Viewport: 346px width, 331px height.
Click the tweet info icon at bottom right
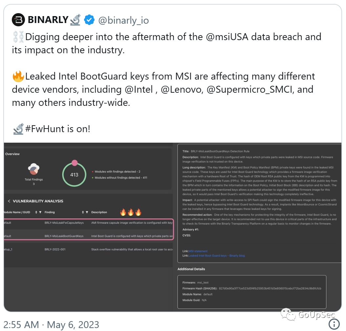coord(334,324)
